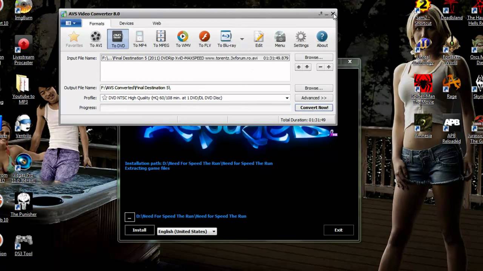Launch the Rage desktop shortcut
The height and width of the screenshot is (271, 483).
[452, 87]
